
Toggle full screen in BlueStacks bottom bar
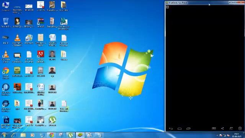click(x=231, y=128)
